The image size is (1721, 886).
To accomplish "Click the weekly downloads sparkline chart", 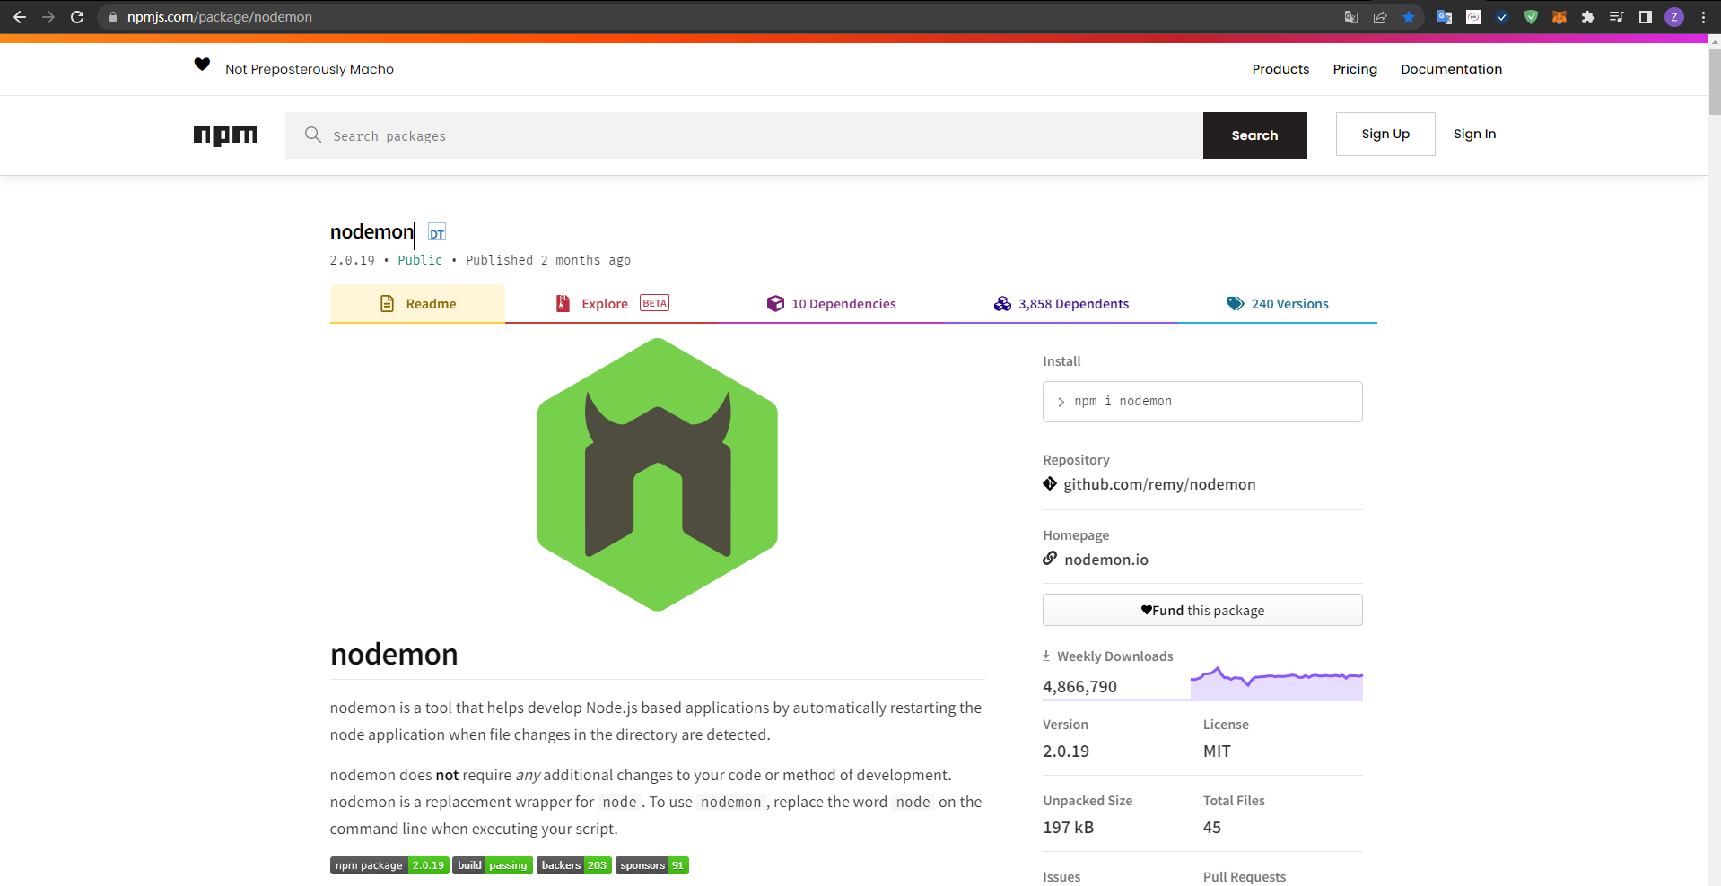I will pos(1277,683).
